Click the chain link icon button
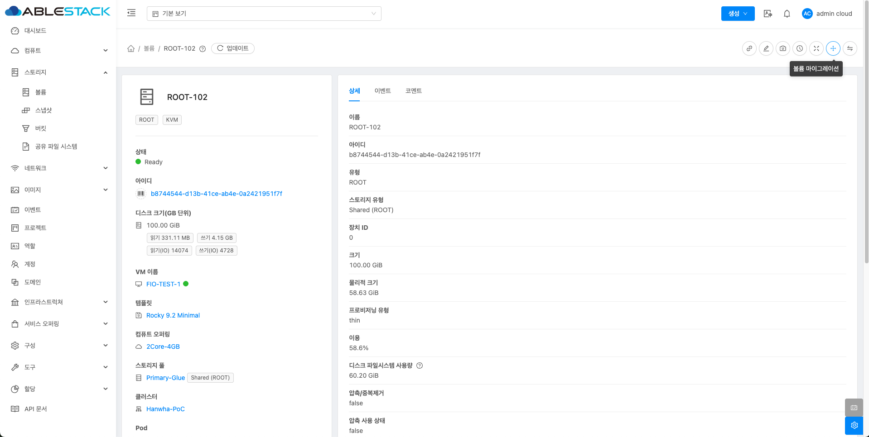869x437 pixels. coord(749,48)
